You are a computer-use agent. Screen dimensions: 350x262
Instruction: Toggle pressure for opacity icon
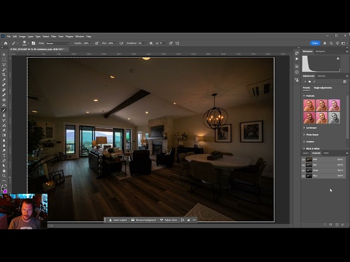[x=97, y=43]
